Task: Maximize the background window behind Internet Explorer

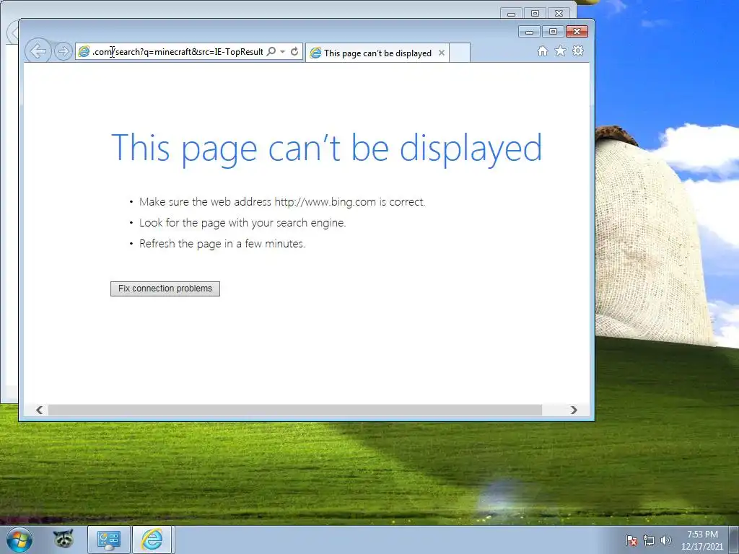Action: tap(535, 13)
